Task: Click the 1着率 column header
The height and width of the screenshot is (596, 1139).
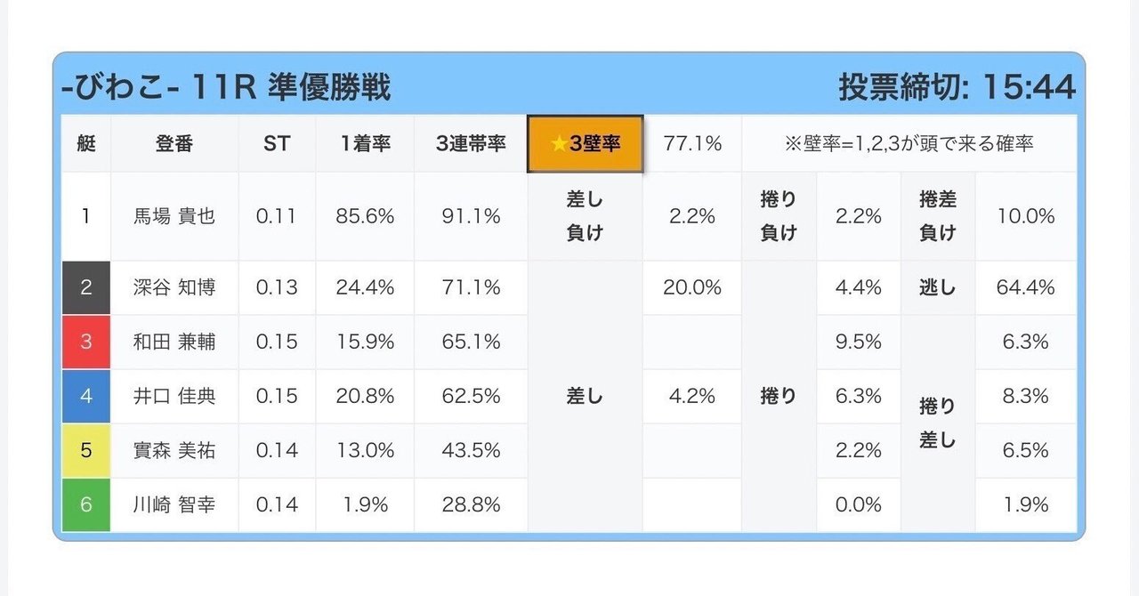Action: point(365,143)
